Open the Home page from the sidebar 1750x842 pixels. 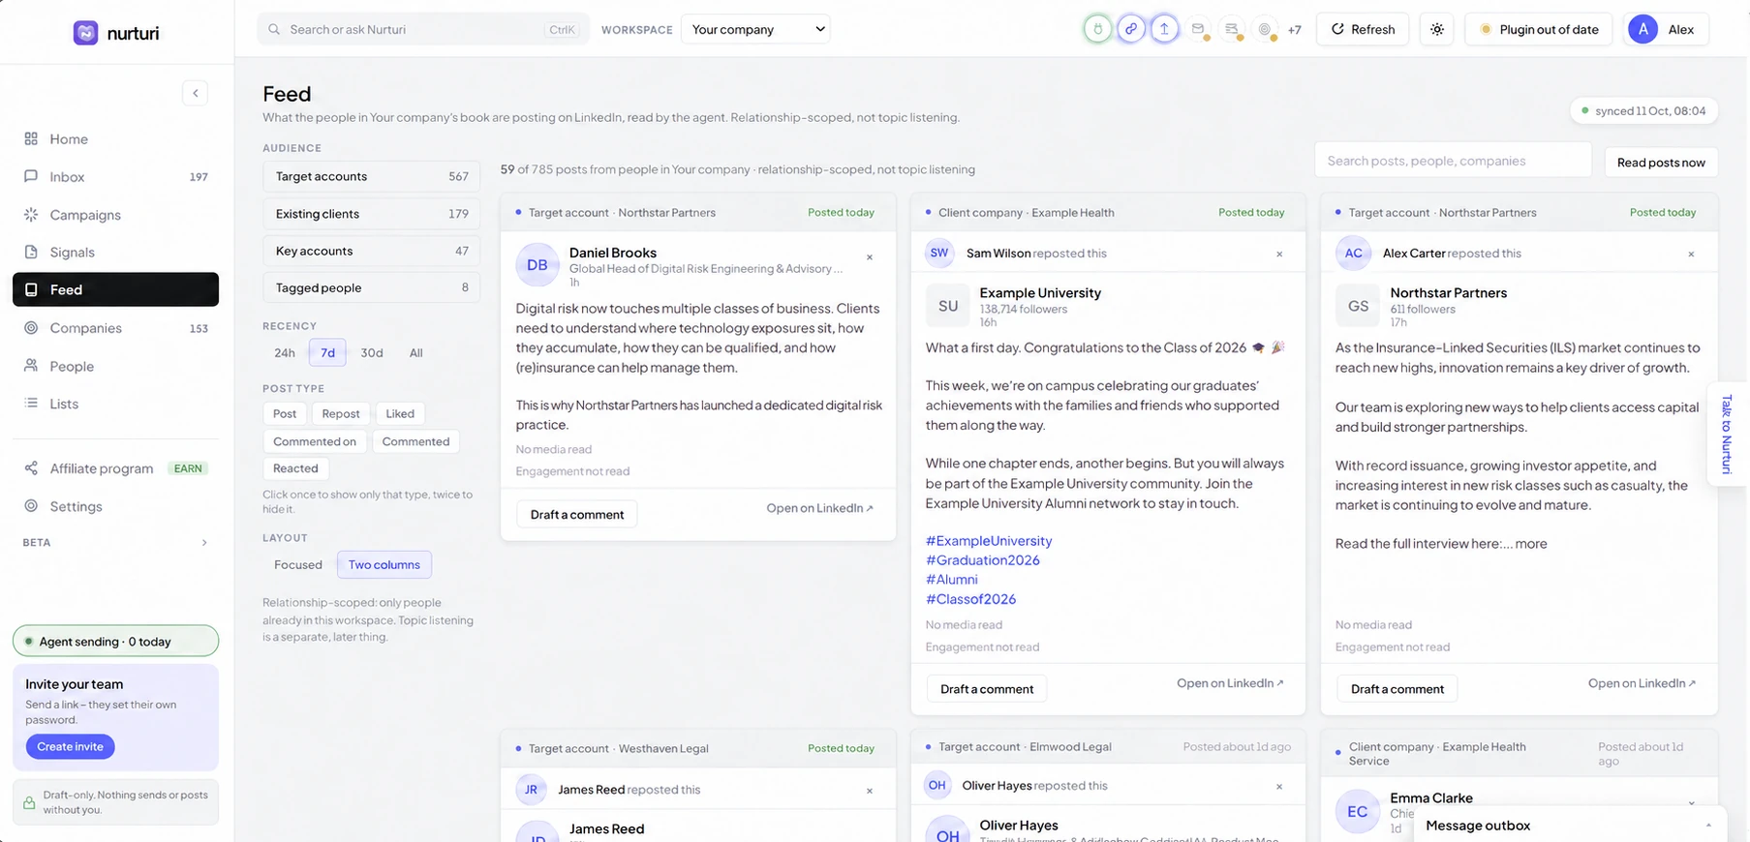(115, 139)
